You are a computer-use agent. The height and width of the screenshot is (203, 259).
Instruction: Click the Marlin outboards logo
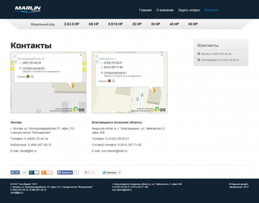point(28,9)
